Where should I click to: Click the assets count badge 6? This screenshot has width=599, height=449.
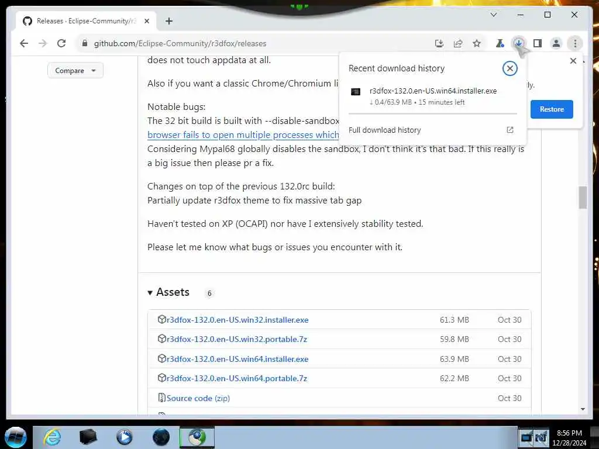(x=209, y=293)
